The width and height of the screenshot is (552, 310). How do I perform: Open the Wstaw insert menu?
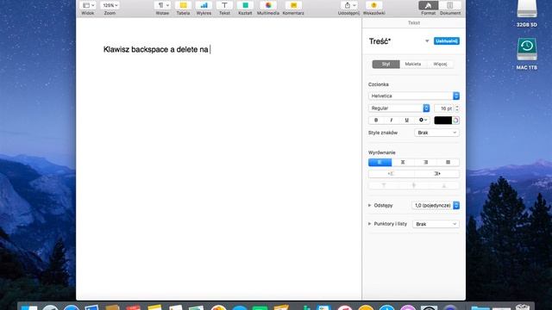(x=162, y=5)
